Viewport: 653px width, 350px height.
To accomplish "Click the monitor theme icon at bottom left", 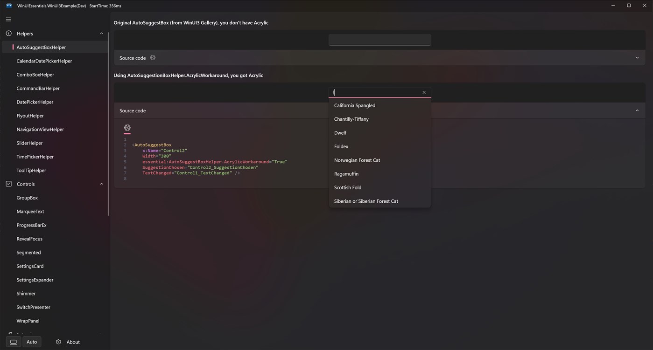I will click(x=14, y=342).
